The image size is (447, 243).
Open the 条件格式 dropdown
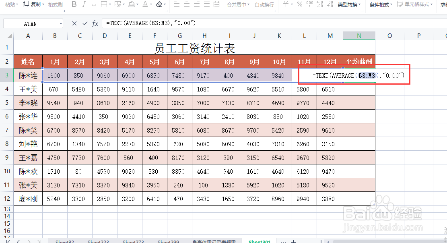pyautogui.click(x=381, y=4)
